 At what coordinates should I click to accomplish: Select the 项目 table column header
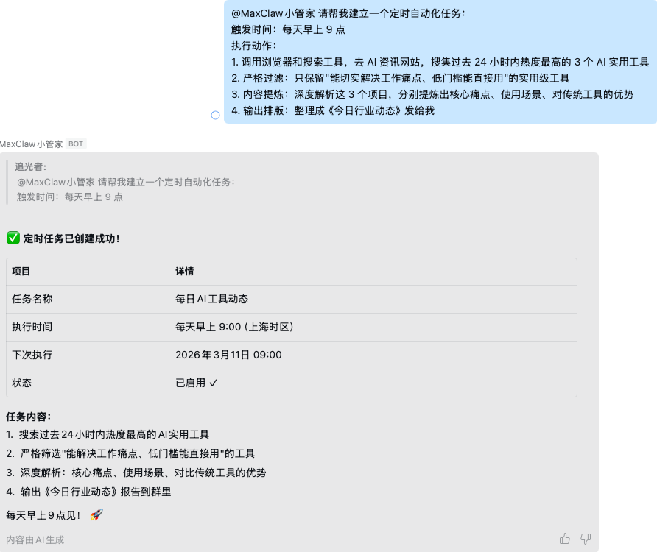pos(22,271)
